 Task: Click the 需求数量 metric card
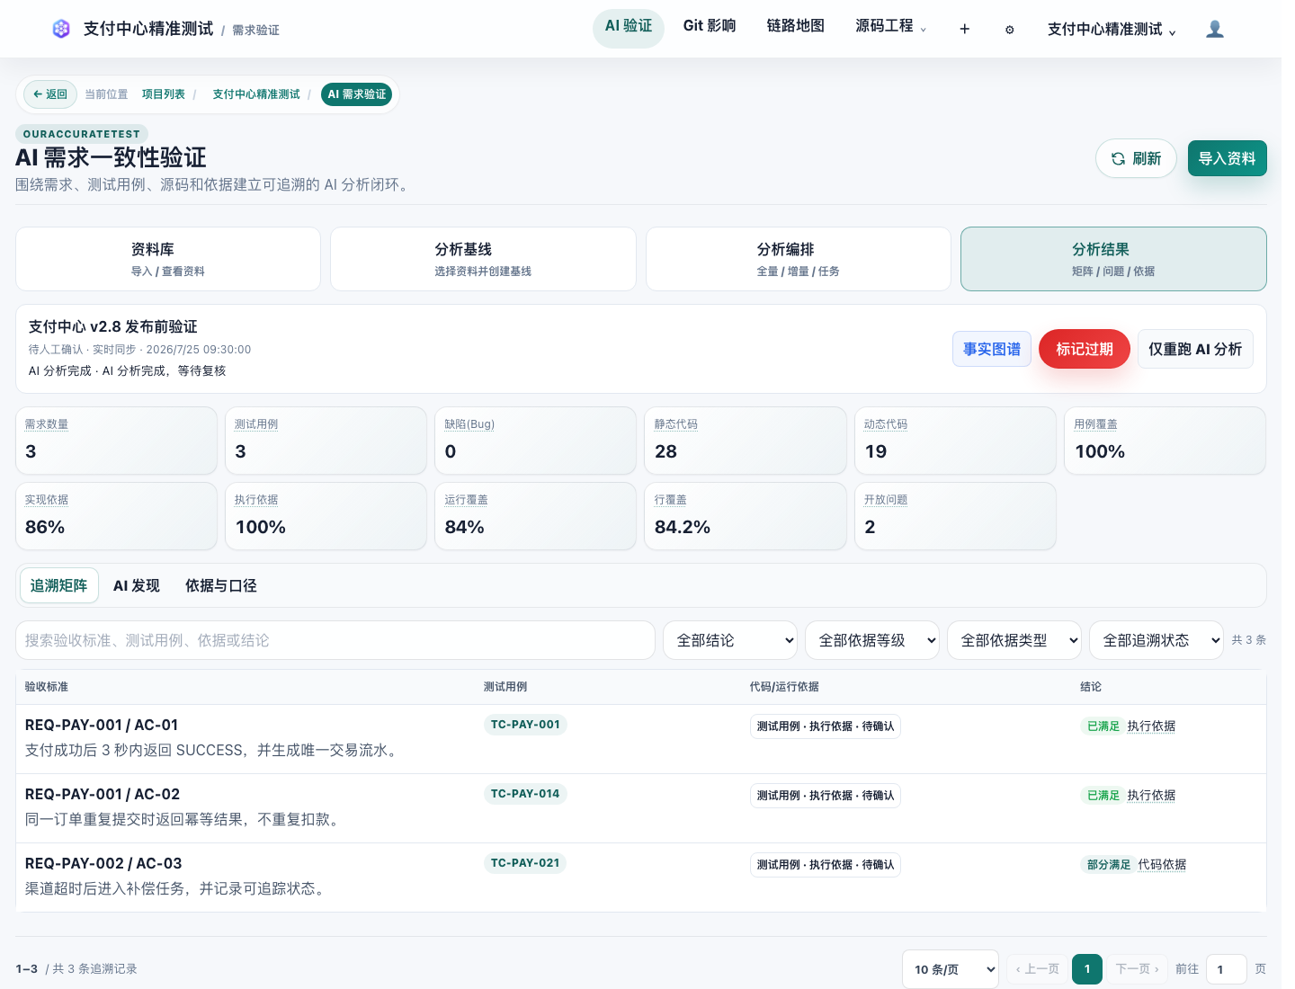117,441
